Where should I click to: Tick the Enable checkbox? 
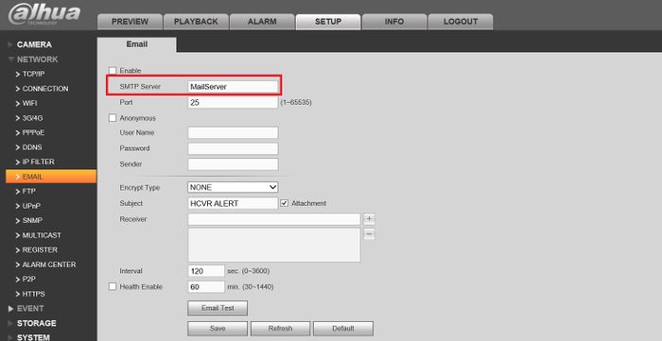pyautogui.click(x=113, y=71)
